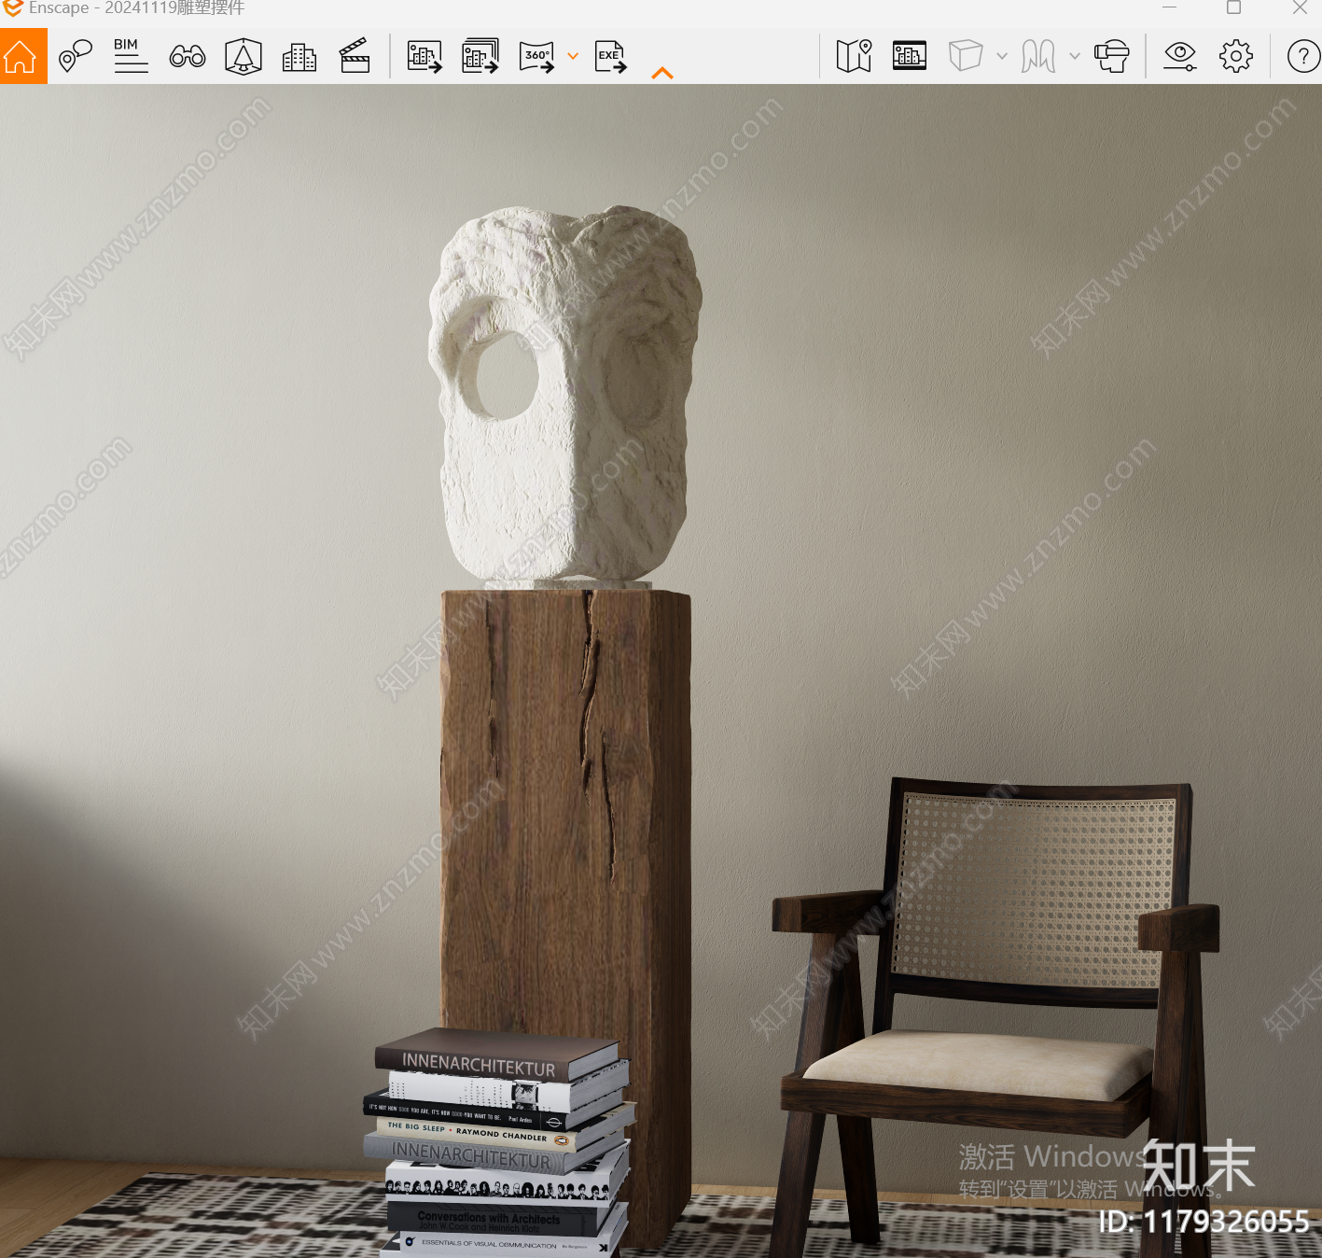
Task: Export a 360 panorama
Action: (536, 56)
